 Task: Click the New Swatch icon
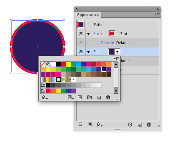[99, 98]
